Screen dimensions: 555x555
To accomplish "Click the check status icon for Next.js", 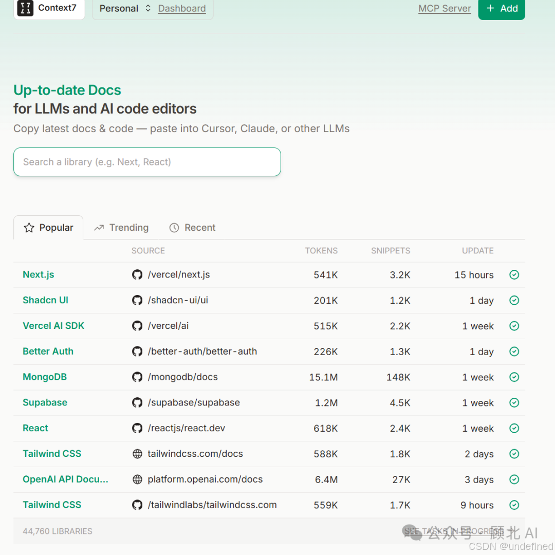I will click(x=514, y=274).
